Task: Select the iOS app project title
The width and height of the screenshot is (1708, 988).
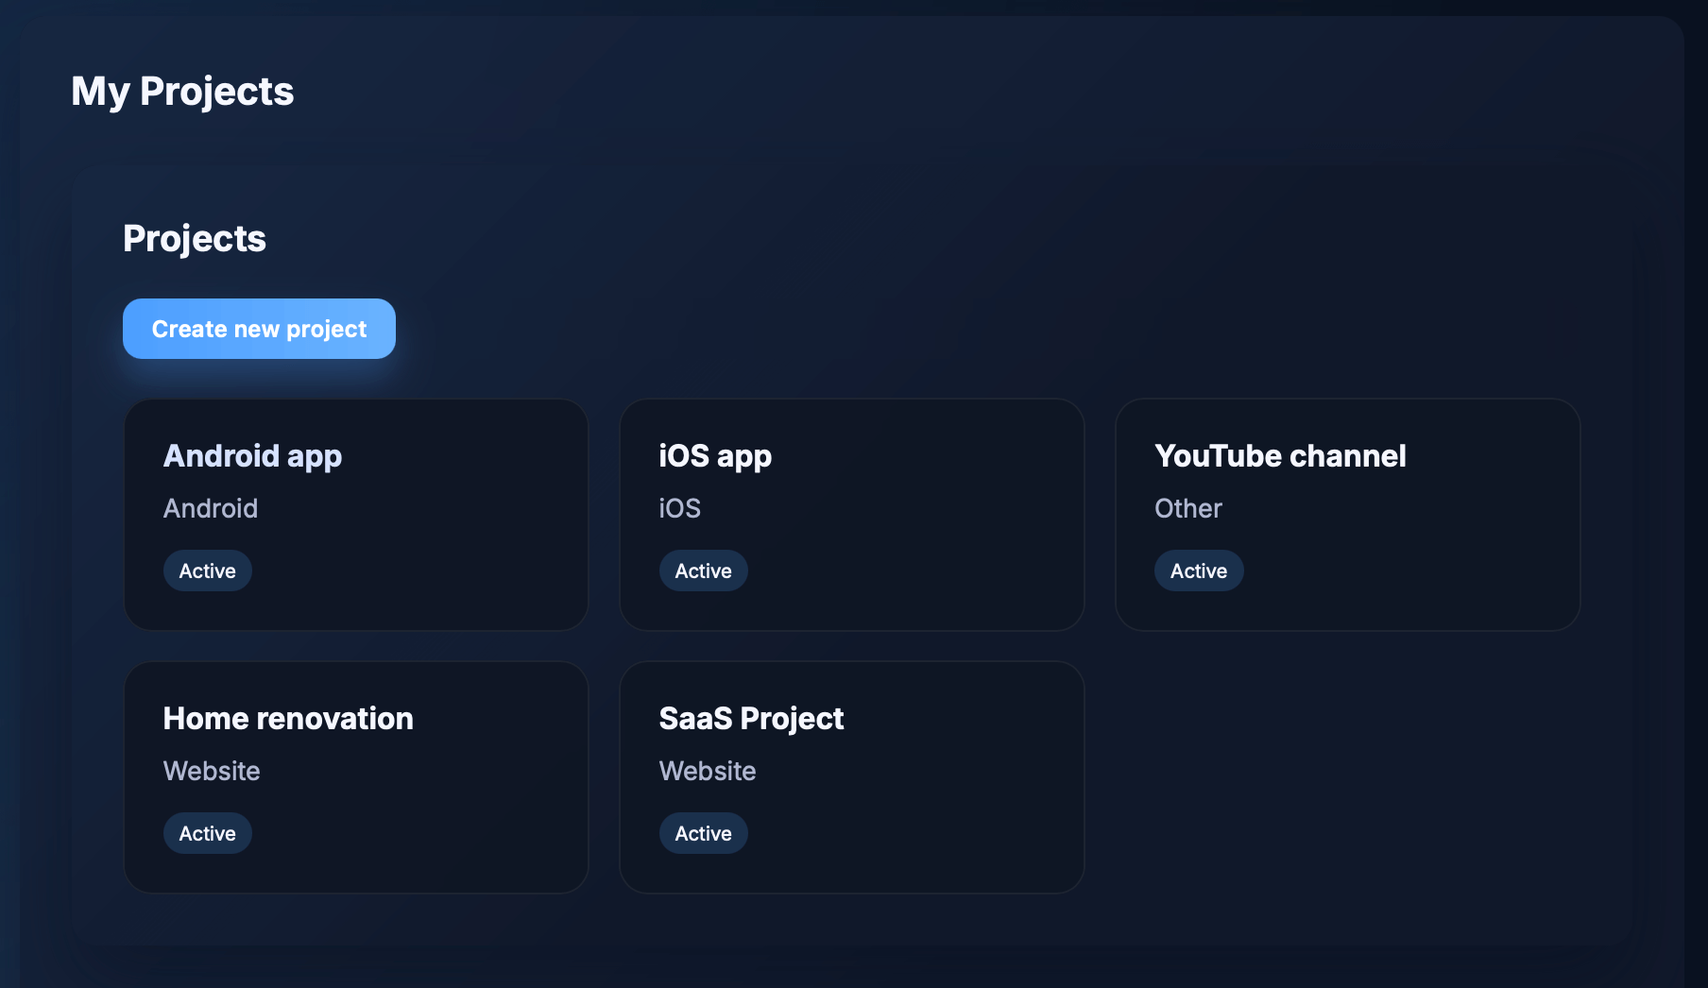Action: click(x=715, y=456)
